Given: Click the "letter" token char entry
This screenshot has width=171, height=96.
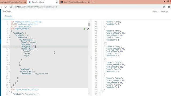Looking at the screenshot, I should 28,53.
